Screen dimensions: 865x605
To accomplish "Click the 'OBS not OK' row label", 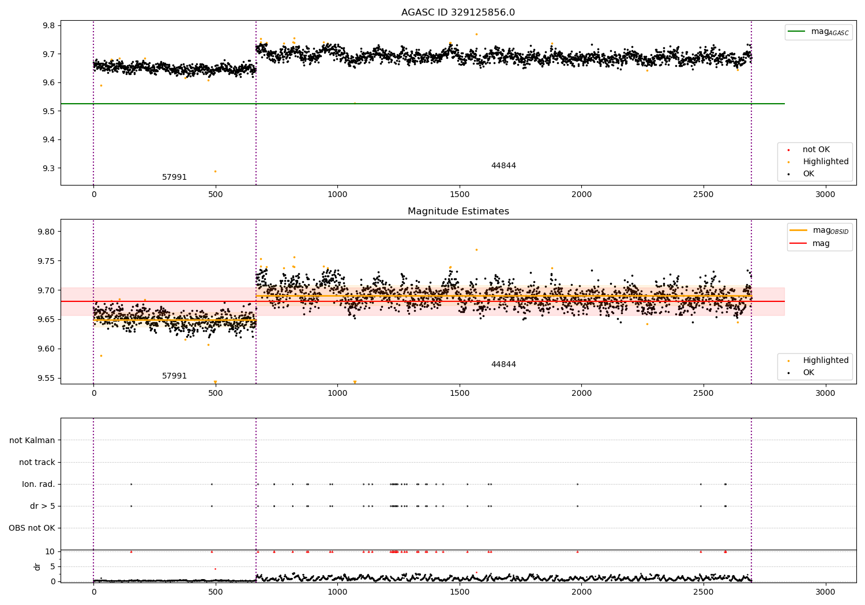I will [32, 528].
